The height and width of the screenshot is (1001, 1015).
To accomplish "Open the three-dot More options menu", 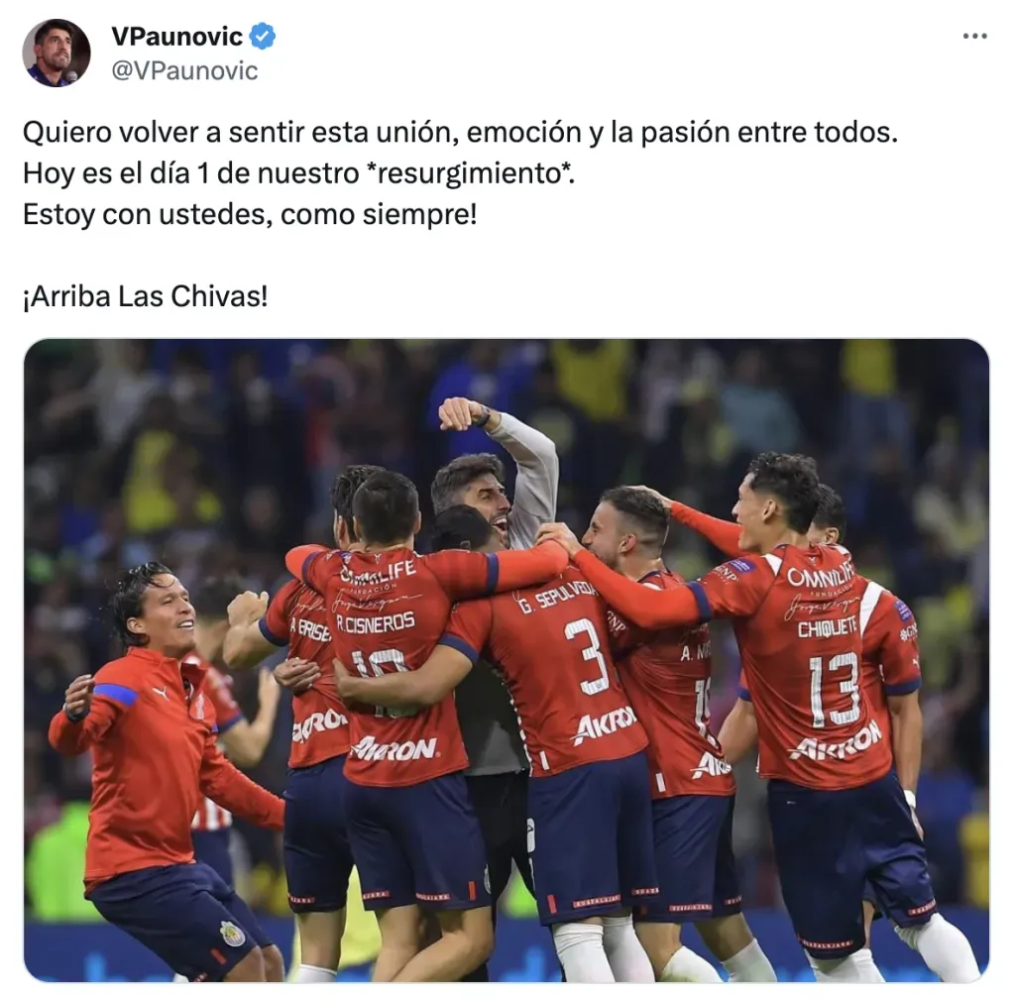I will coord(974,37).
